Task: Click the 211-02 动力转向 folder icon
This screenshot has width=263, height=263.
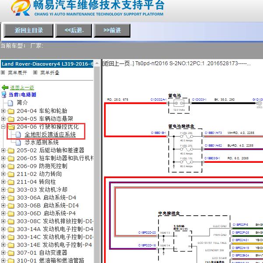Action: pos(11,174)
